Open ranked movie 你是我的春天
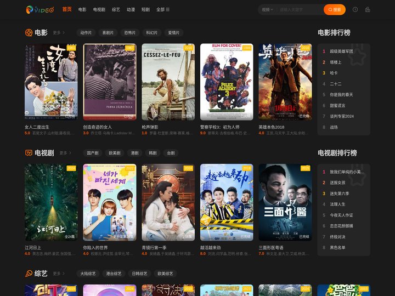 [x=341, y=95]
